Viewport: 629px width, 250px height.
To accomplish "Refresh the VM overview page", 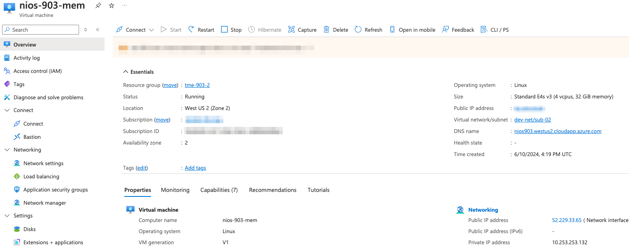I will [x=368, y=30].
